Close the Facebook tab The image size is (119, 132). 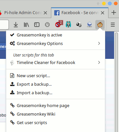click(103, 13)
